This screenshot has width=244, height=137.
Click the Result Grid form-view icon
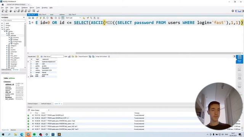point(38,56)
